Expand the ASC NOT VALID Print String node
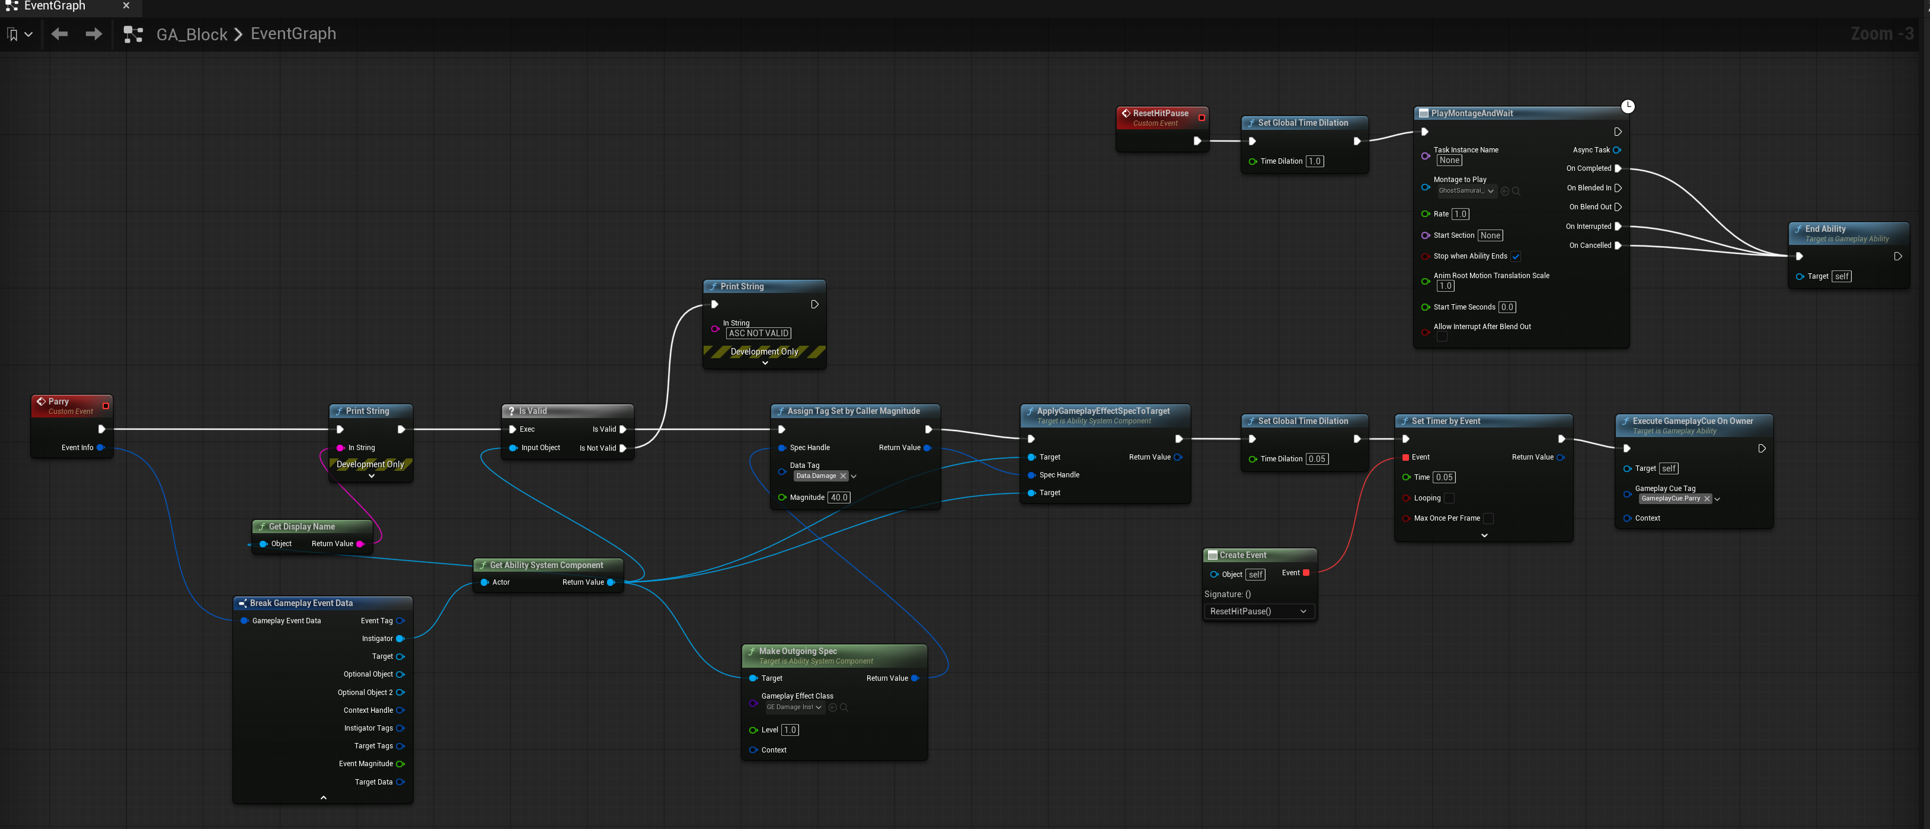The image size is (1930, 829). 764,363
